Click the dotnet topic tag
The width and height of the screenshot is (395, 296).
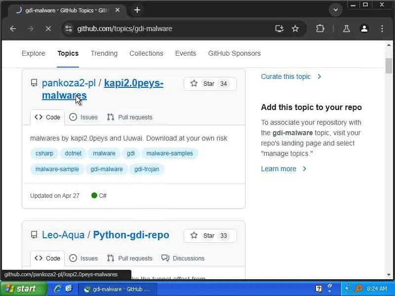point(73,153)
